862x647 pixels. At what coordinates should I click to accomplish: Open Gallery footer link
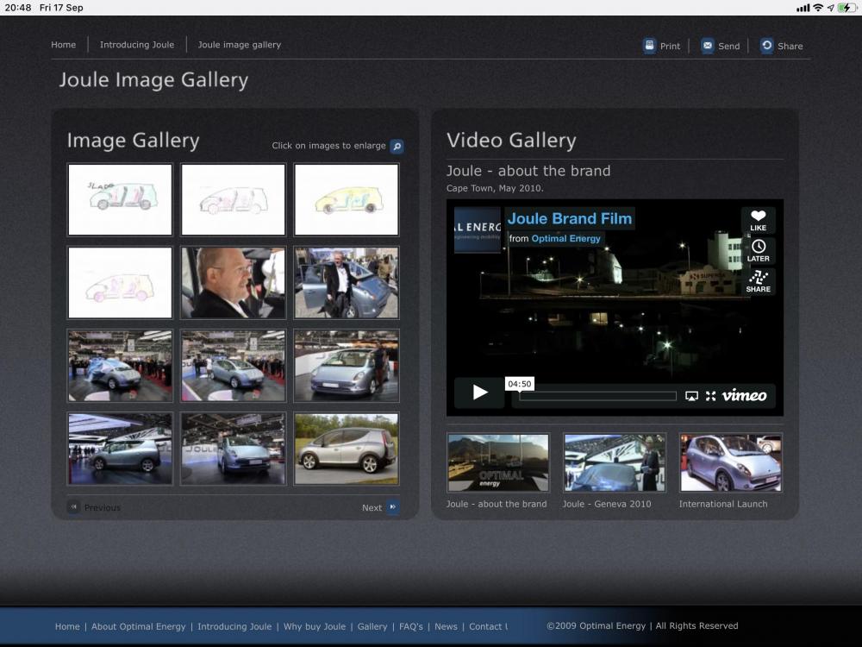click(x=372, y=626)
